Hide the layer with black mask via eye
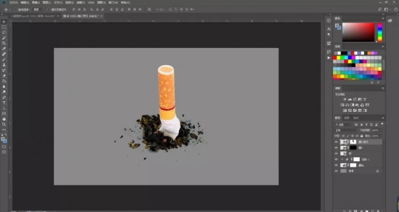The width and height of the screenshot is (399, 212). 336,148
